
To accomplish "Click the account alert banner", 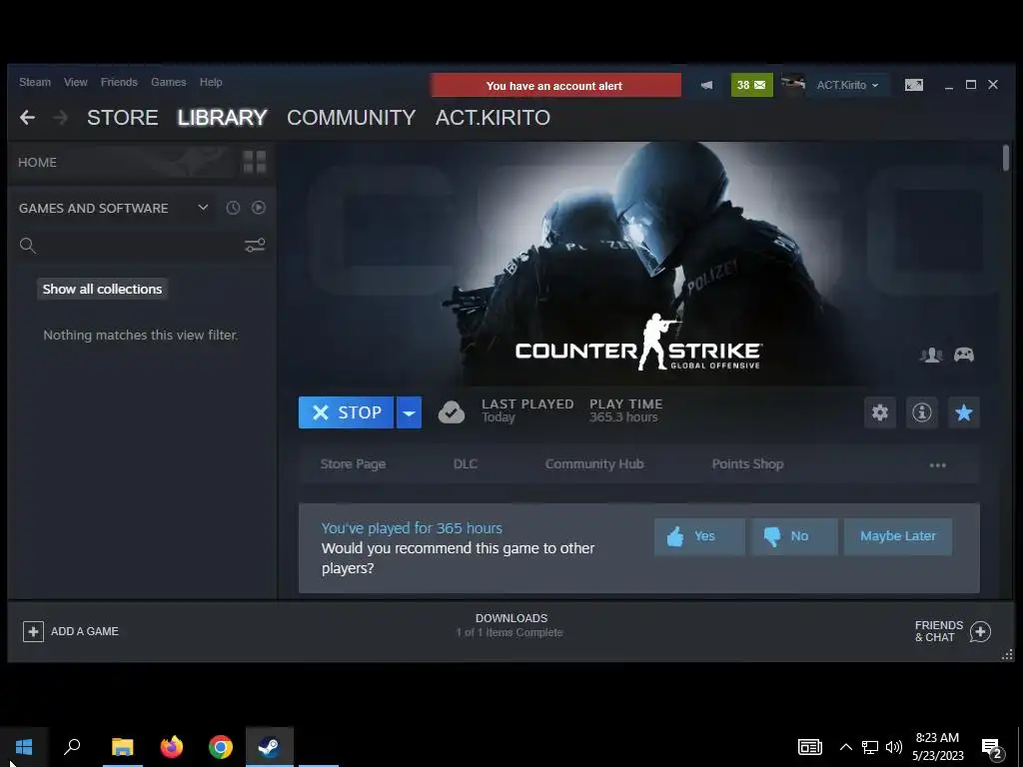I will (555, 86).
